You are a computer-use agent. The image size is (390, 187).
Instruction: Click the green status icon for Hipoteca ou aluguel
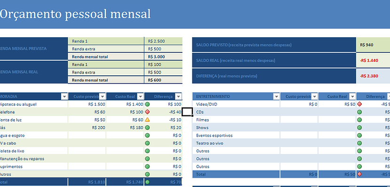point(147,104)
